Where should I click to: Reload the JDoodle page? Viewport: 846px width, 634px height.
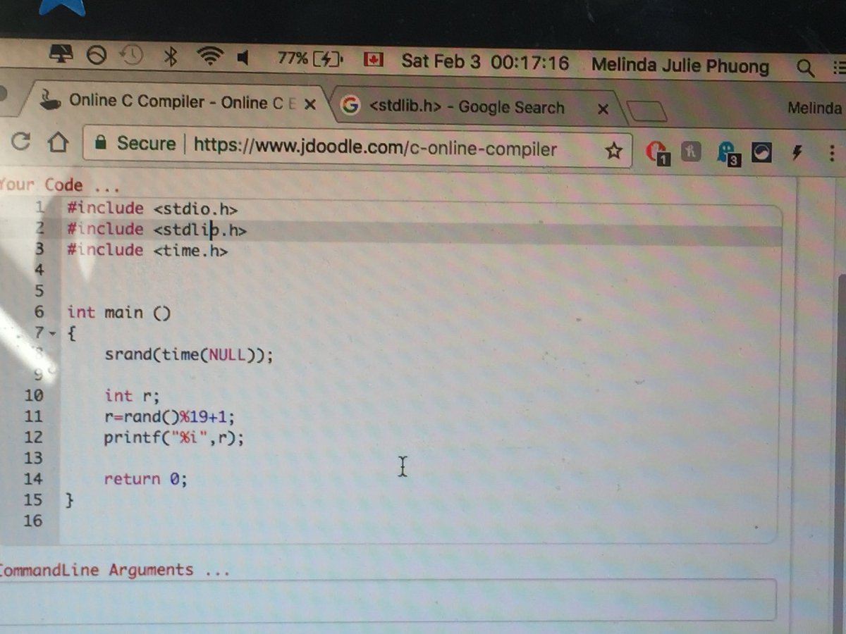click(21, 142)
